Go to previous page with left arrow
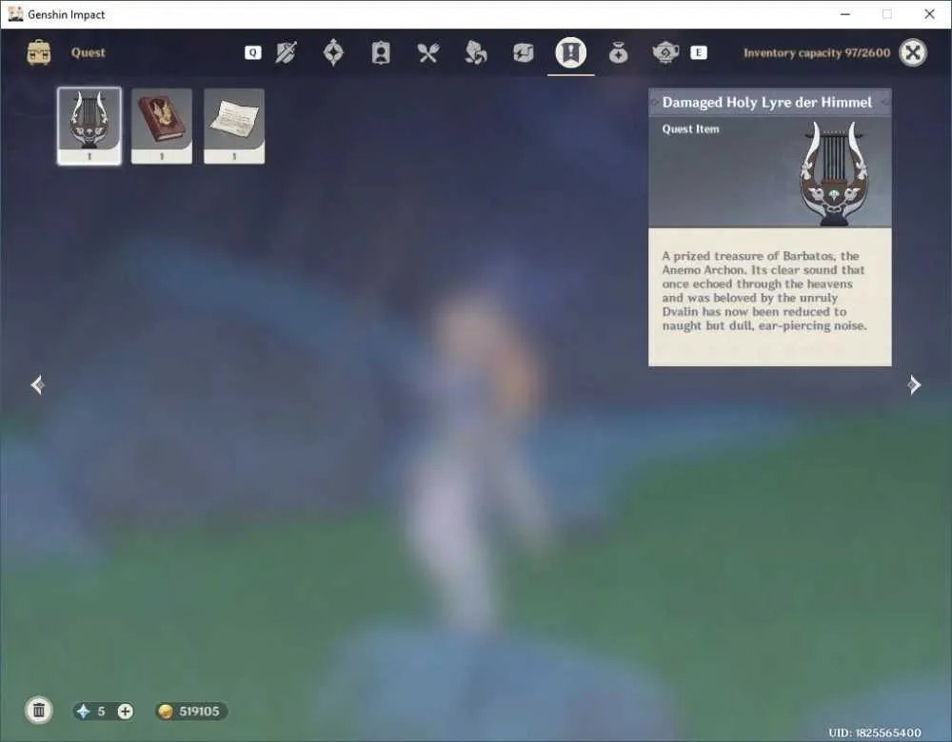The width and height of the screenshot is (952, 742). pyautogui.click(x=37, y=384)
